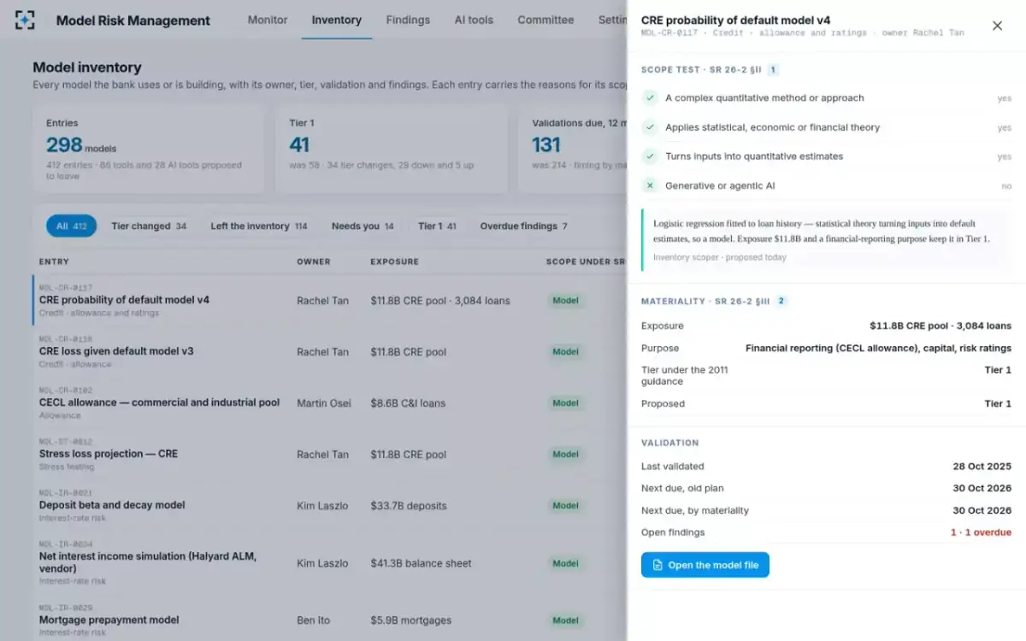Click $41.3B balance sheet exposure cell
The image size is (1026, 641).
coord(421,563)
